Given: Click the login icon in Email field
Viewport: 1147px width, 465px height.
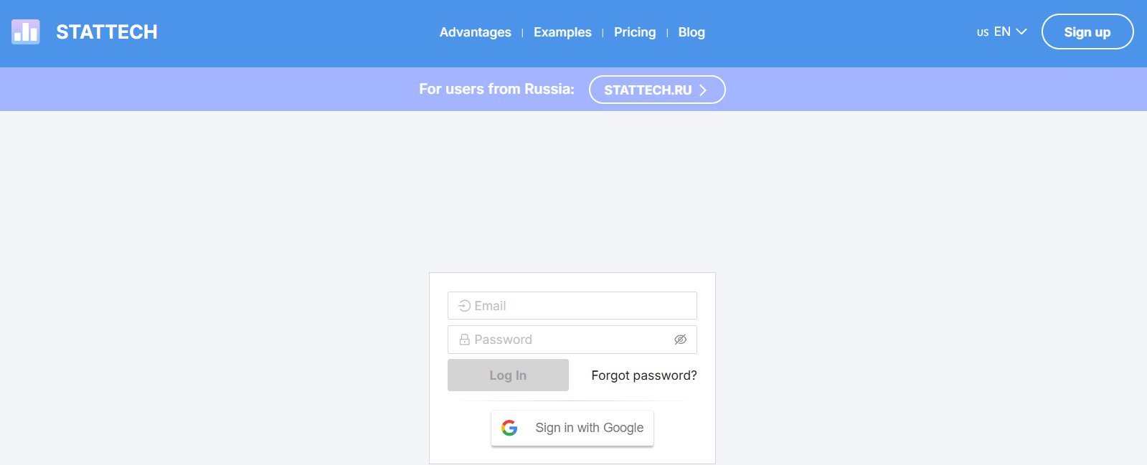Looking at the screenshot, I should tap(465, 306).
